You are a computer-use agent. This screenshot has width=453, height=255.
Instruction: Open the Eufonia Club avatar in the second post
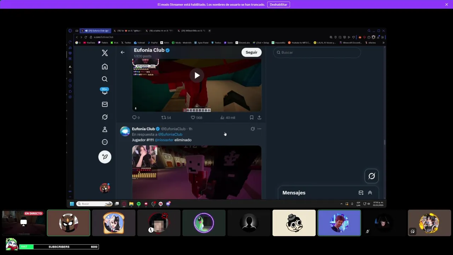point(125,131)
